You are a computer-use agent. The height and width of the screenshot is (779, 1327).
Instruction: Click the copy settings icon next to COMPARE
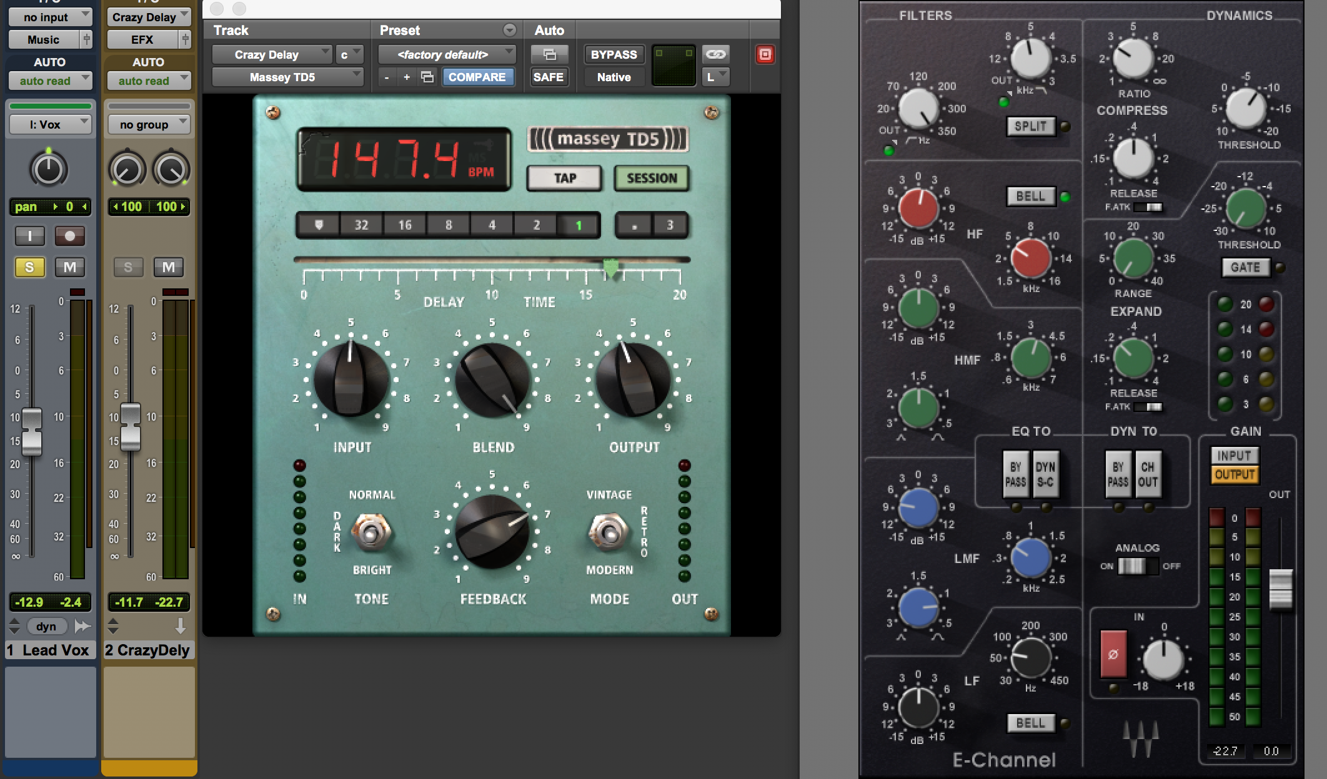427,77
